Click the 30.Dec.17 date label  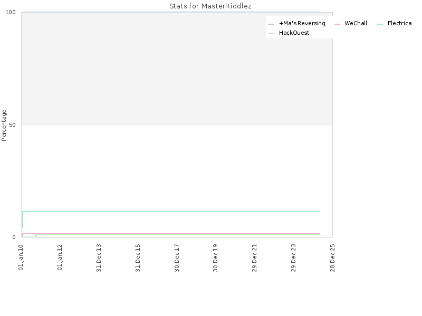[177, 258]
